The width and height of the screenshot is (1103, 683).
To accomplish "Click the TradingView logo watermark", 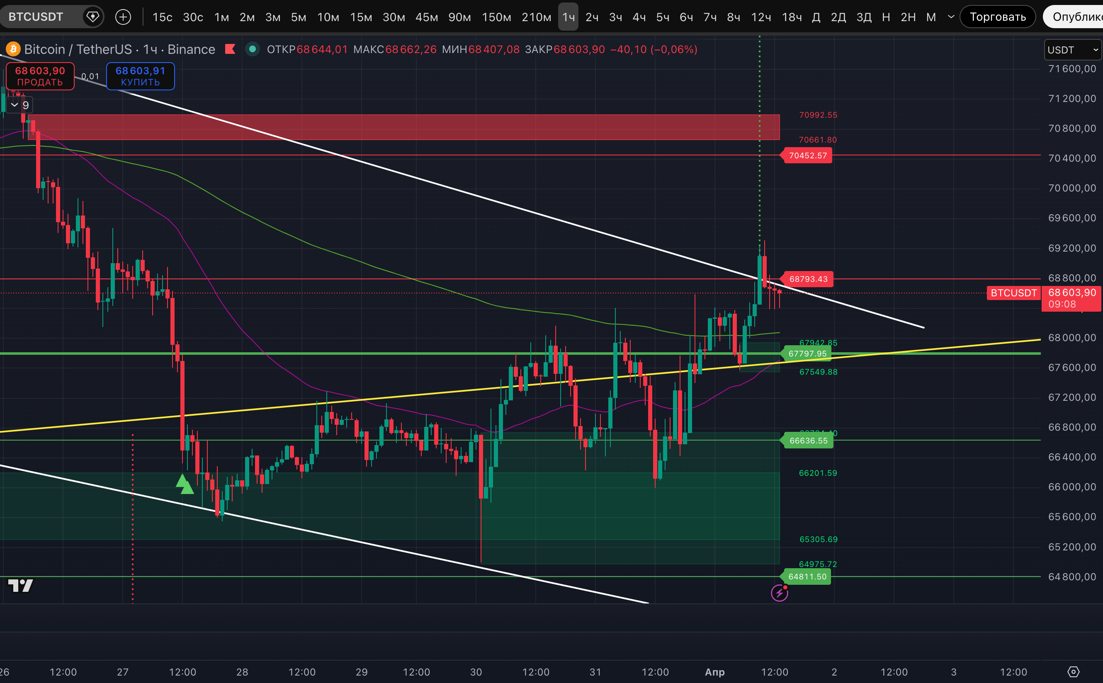I will (x=21, y=586).
